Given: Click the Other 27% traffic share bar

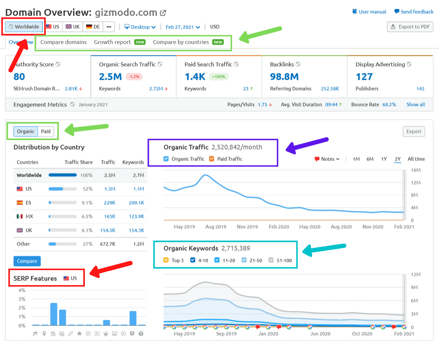Looking at the screenshot, I should (x=63, y=244).
